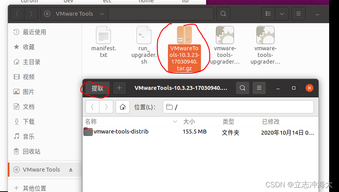
Task: Sort by Size (大小) column
Action: [189, 122]
